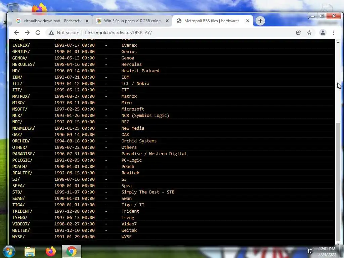344x258 pixels.
Task: Open the REALTEK/ directory
Action: pyautogui.click(x=22, y=173)
